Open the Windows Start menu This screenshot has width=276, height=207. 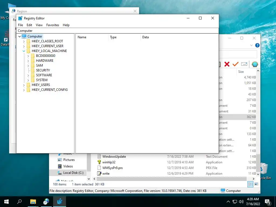(6, 202)
